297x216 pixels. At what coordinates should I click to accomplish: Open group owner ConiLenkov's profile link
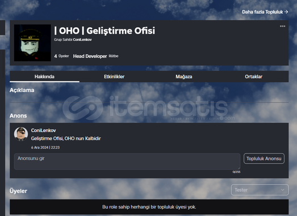pyautogui.click(x=82, y=40)
